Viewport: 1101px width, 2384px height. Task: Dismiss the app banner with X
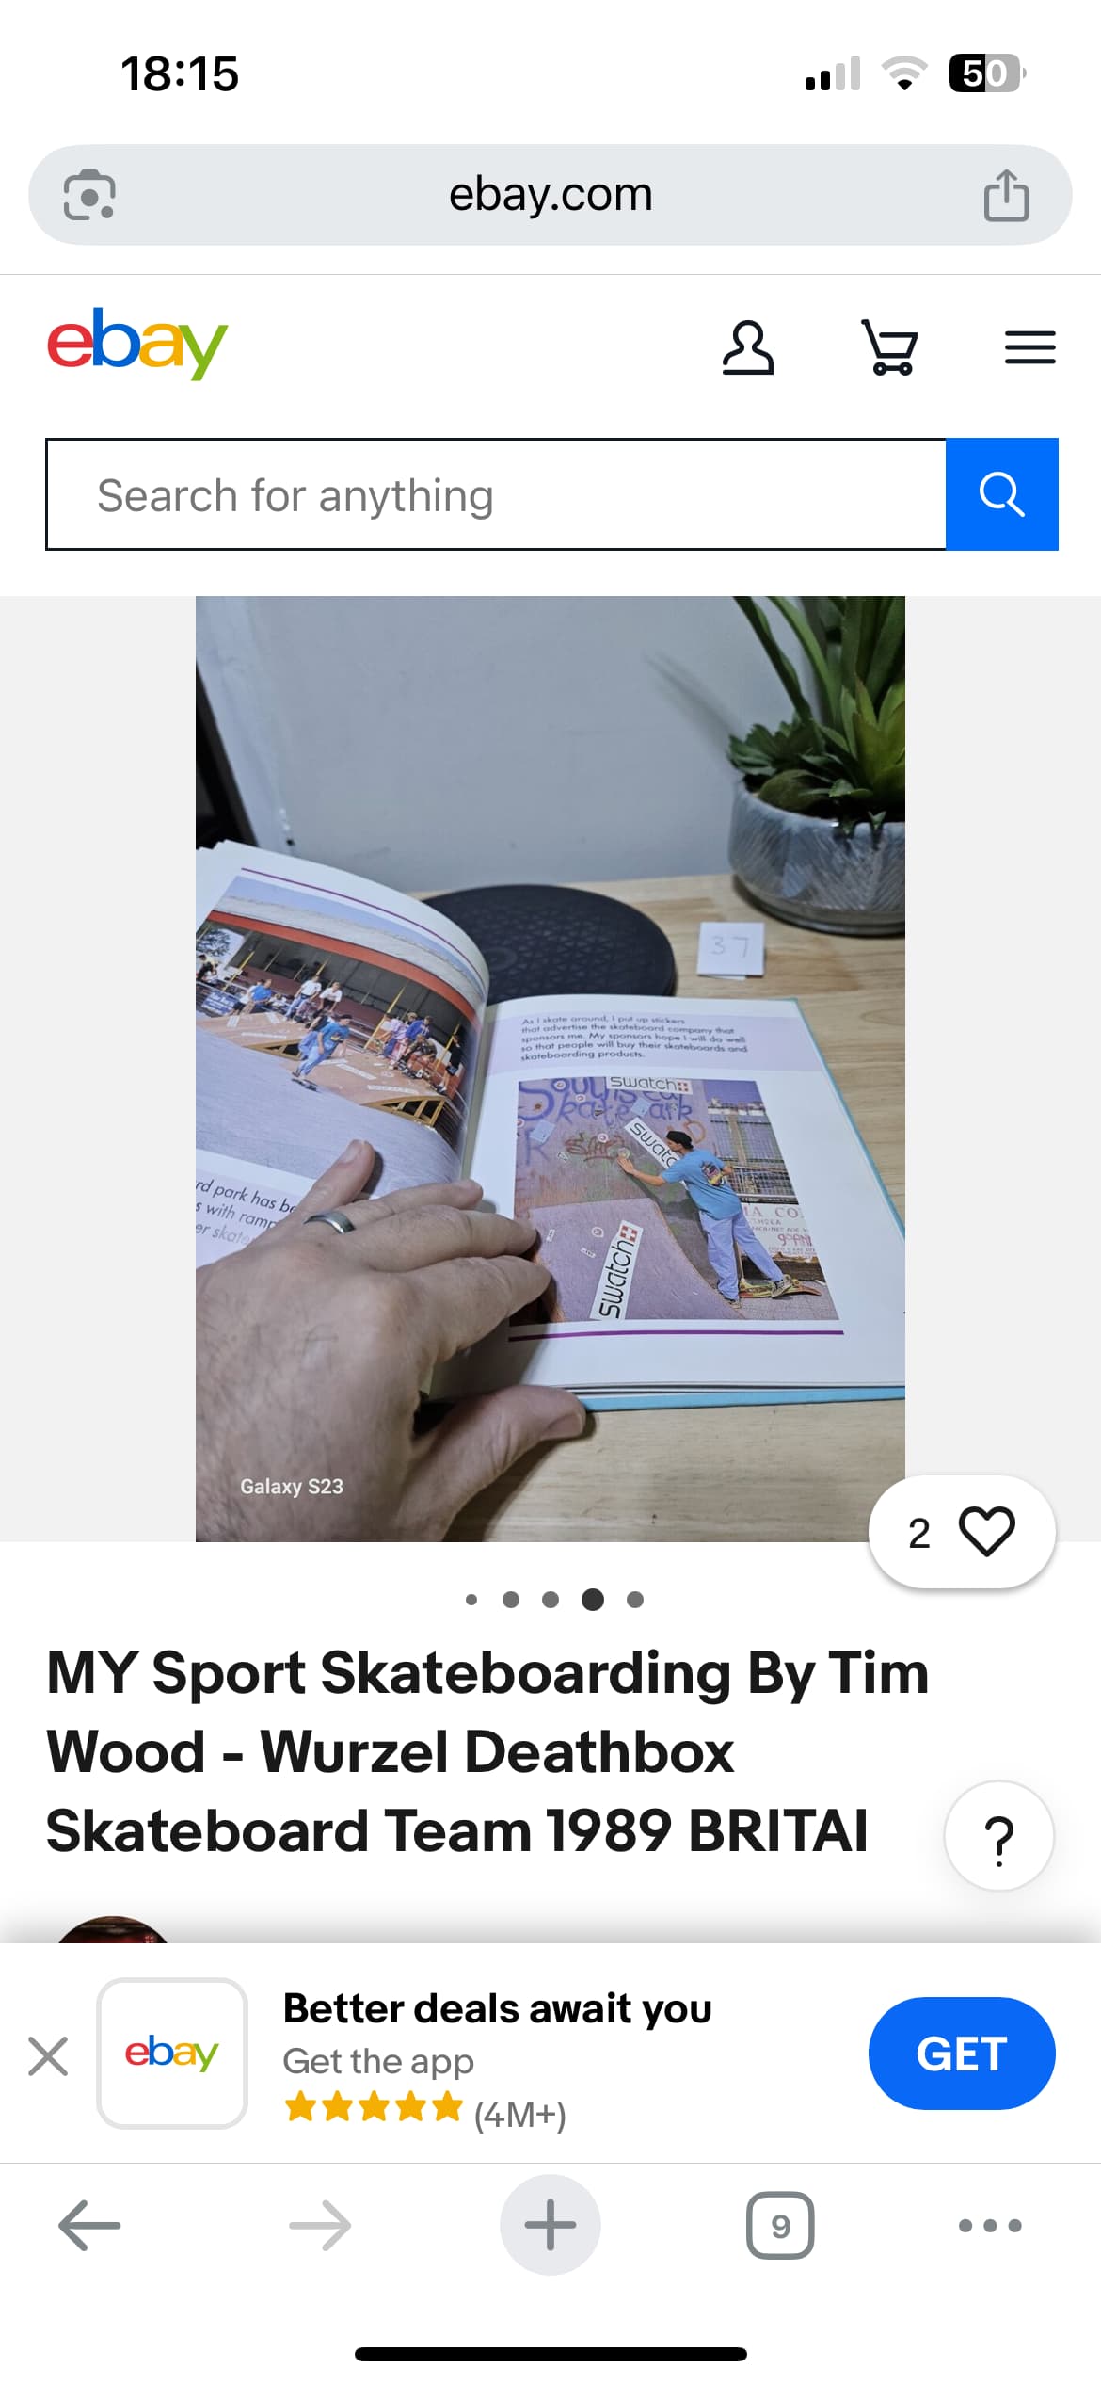tap(48, 2055)
